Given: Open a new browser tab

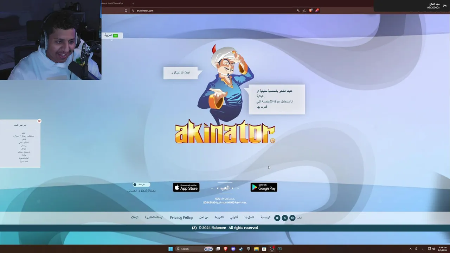Looking at the screenshot, I should pos(133,4).
